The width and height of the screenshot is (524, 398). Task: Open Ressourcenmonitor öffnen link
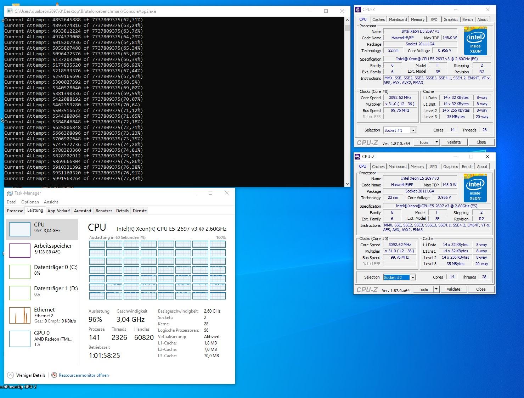[84, 375]
